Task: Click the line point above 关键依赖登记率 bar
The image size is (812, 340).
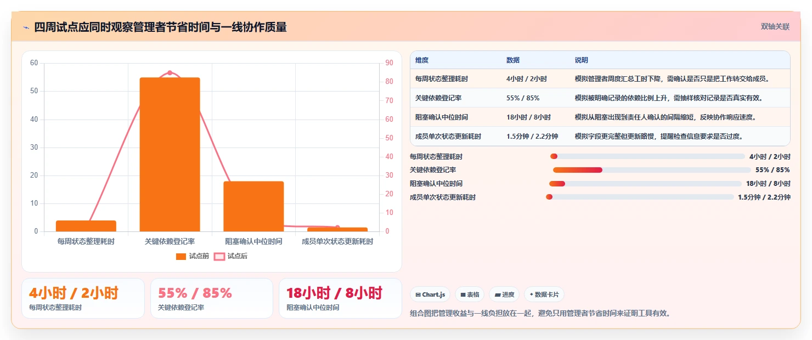Action: 170,73
